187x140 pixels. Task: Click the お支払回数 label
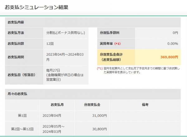(16, 43)
